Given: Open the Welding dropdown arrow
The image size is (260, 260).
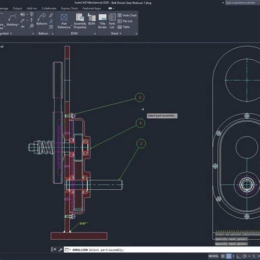Looking at the screenshot, I should pyautogui.click(x=18, y=25).
